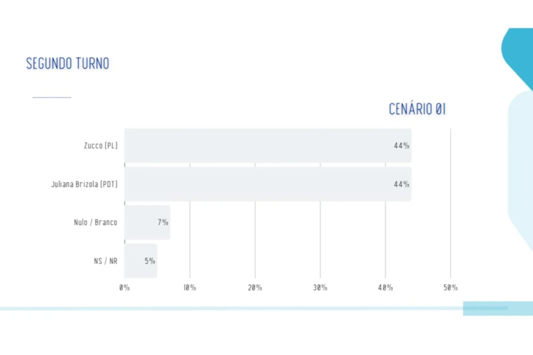Image resolution: width=533 pixels, height=355 pixels.
Task: Select the Nulo / Branco bar
Action: point(147,222)
